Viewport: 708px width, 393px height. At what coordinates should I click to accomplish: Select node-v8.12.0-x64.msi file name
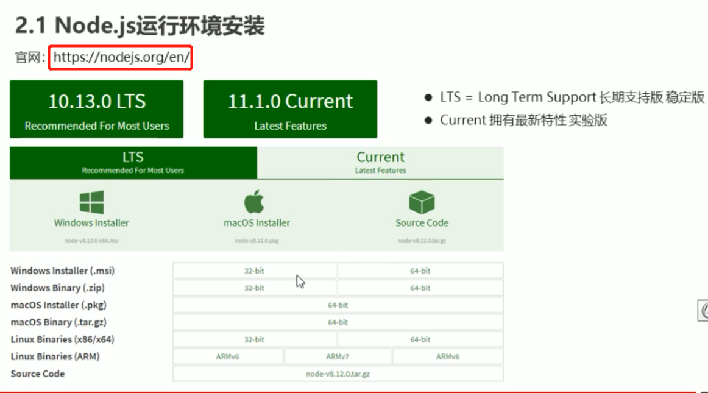[x=91, y=241]
